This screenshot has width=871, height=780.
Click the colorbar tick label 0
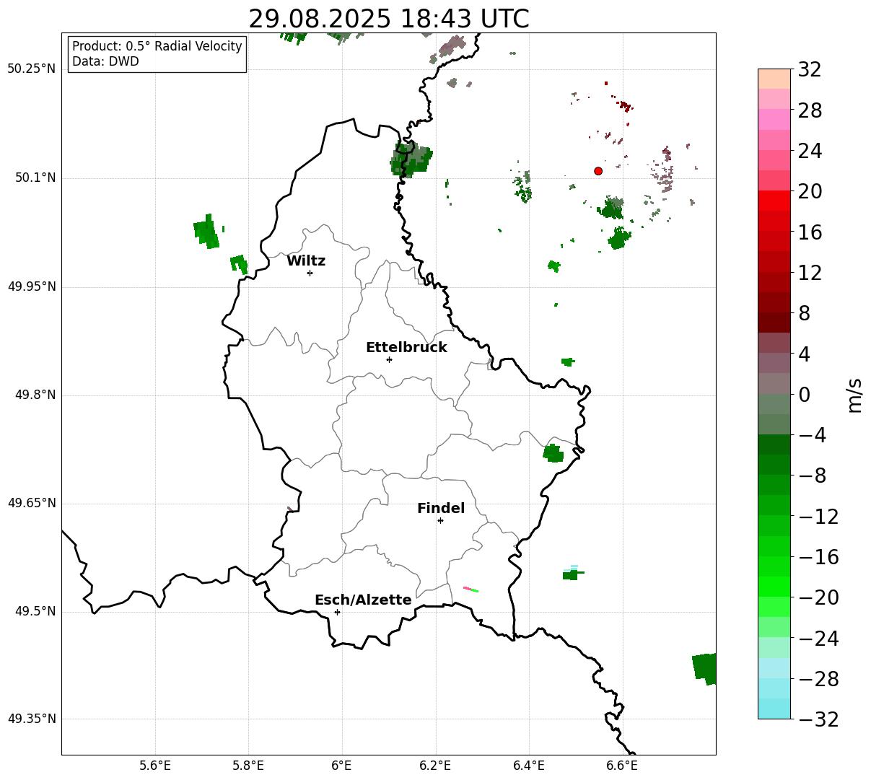804,395
